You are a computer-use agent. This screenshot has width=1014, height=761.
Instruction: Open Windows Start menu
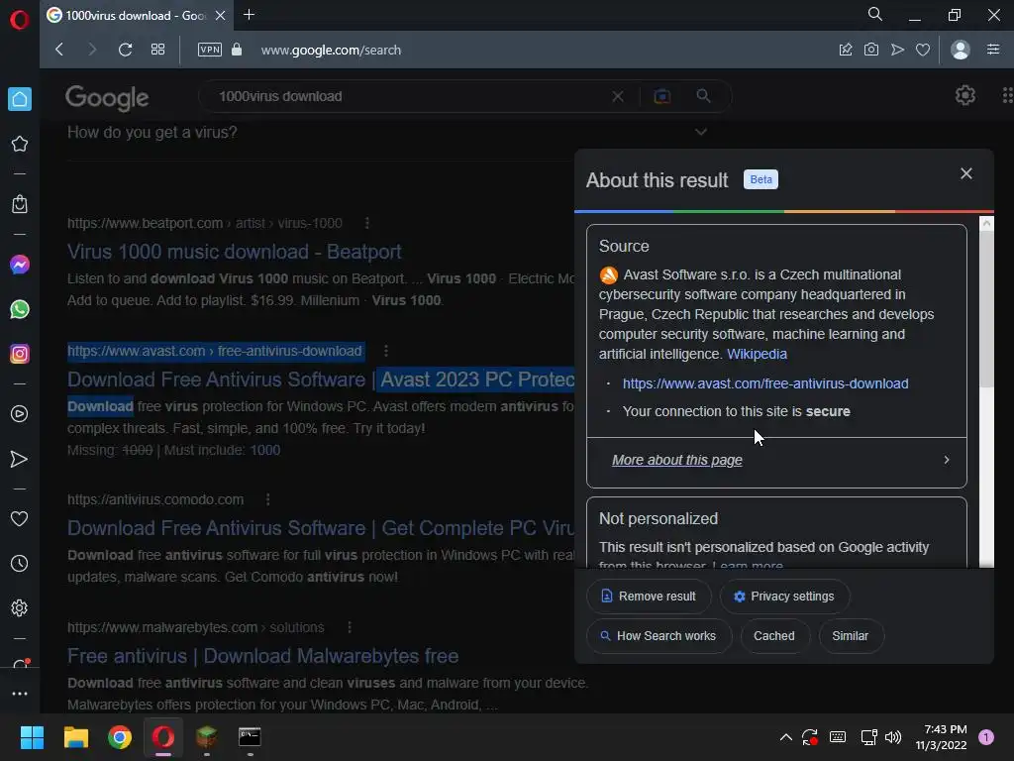(x=32, y=737)
